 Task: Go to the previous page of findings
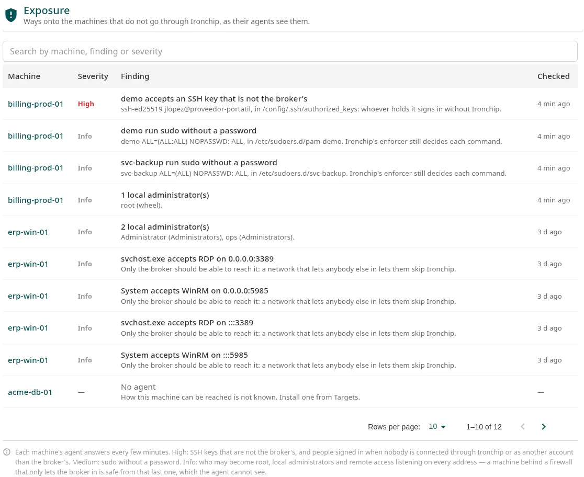(523, 427)
